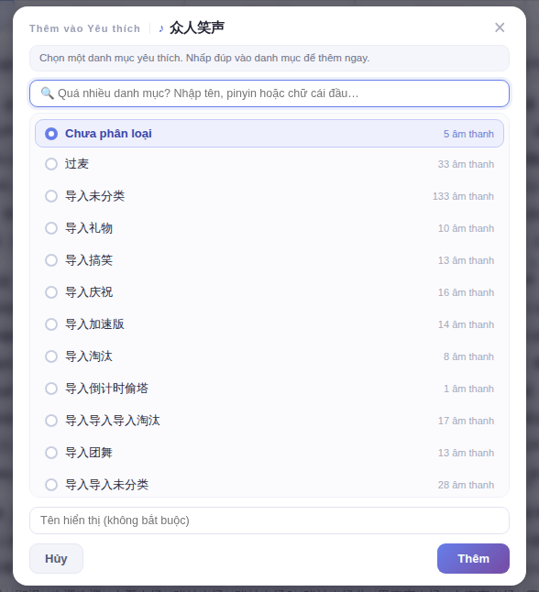Screen dimensions: 539x592
Task: Choose the 导入未分类 radio option
Action: 51,196
